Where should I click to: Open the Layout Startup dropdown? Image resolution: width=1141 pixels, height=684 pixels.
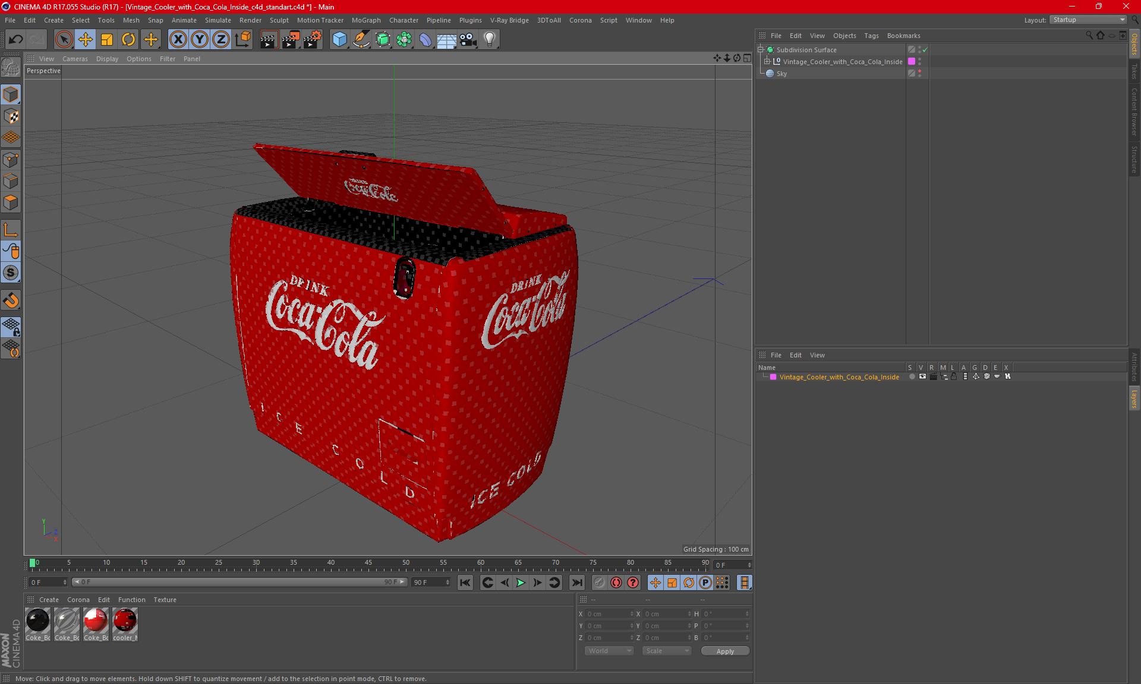[x=1088, y=20]
